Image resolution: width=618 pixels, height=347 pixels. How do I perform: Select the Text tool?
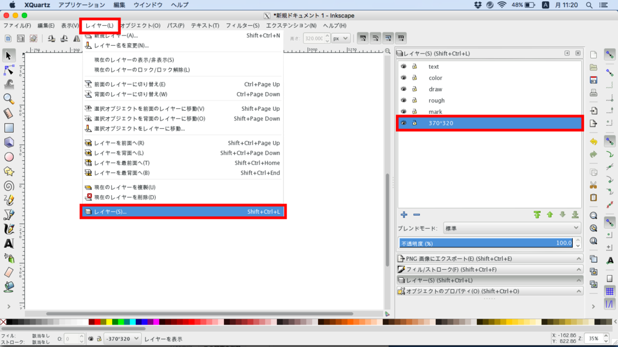click(8, 244)
